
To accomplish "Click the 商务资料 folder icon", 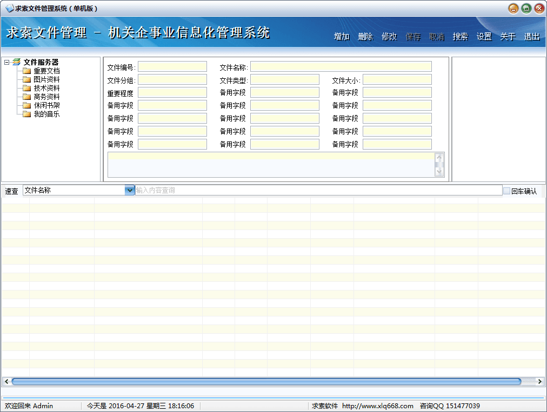I will click(x=27, y=97).
